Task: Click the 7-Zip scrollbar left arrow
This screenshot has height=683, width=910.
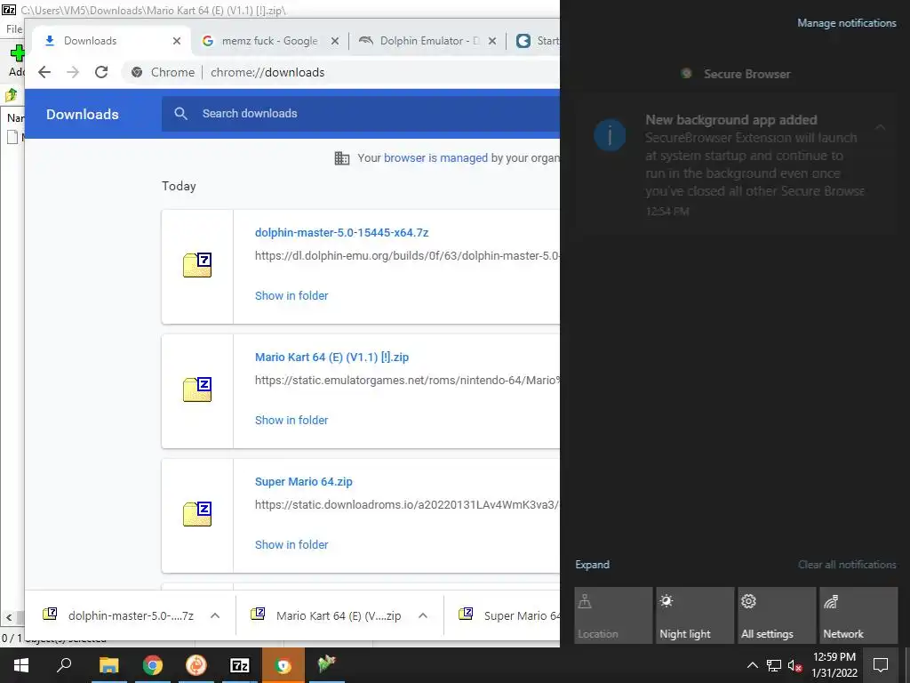Action: (9, 617)
